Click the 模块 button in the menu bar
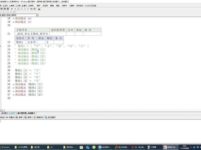201x150 pixels. (38, 5)
